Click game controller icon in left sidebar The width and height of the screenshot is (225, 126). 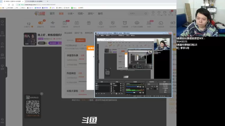point(3,55)
